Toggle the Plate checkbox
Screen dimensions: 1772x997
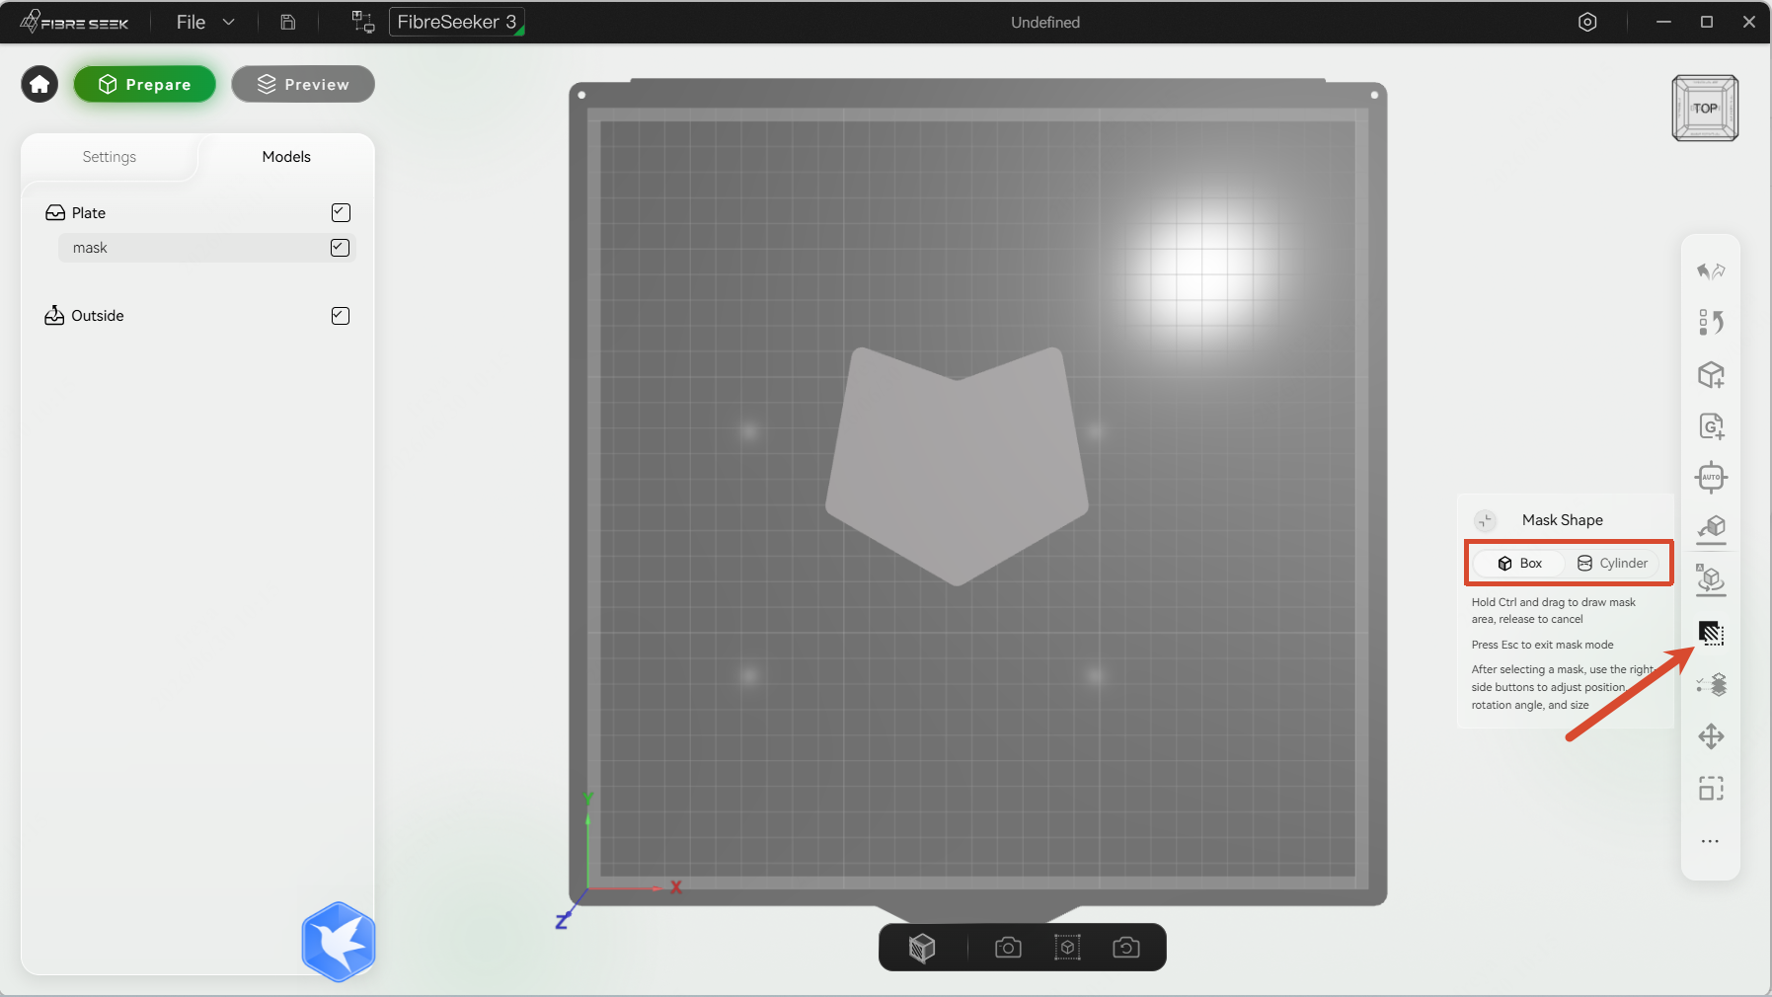(x=341, y=212)
